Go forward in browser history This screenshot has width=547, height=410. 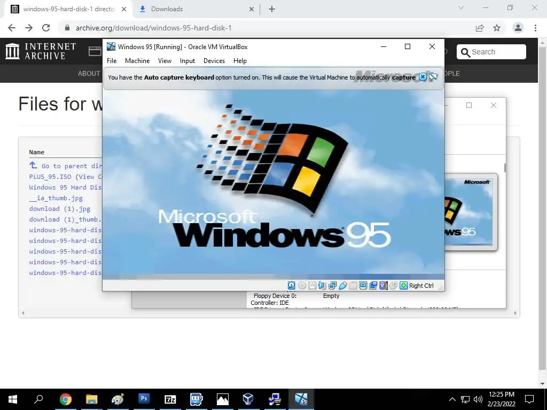point(29,28)
